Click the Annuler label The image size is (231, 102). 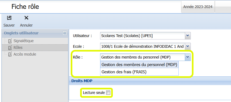26,25
